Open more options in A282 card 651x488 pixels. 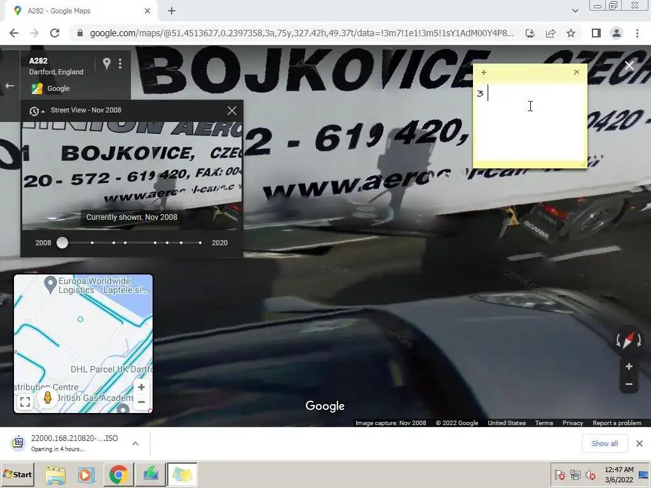pyautogui.click(x=120, y=64)
